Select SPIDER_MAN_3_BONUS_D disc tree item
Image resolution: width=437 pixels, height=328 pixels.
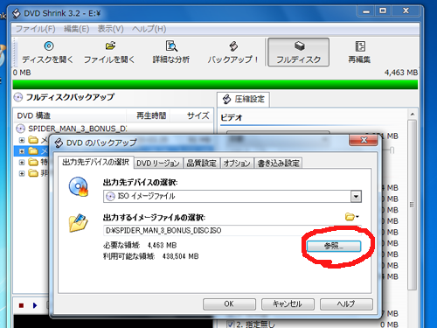[x=73, y=129]
